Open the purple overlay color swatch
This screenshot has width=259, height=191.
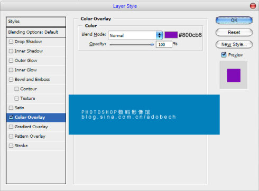click(171, 35)
